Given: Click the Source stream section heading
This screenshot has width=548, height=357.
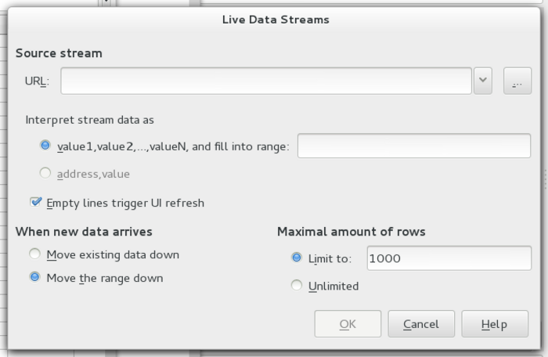Looking at the screenshot, I should 59,53.
